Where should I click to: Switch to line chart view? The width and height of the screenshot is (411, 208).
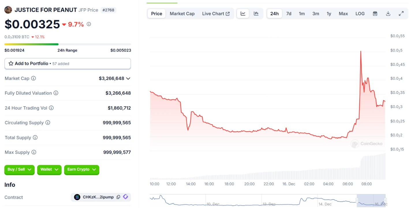pos(243,14)
